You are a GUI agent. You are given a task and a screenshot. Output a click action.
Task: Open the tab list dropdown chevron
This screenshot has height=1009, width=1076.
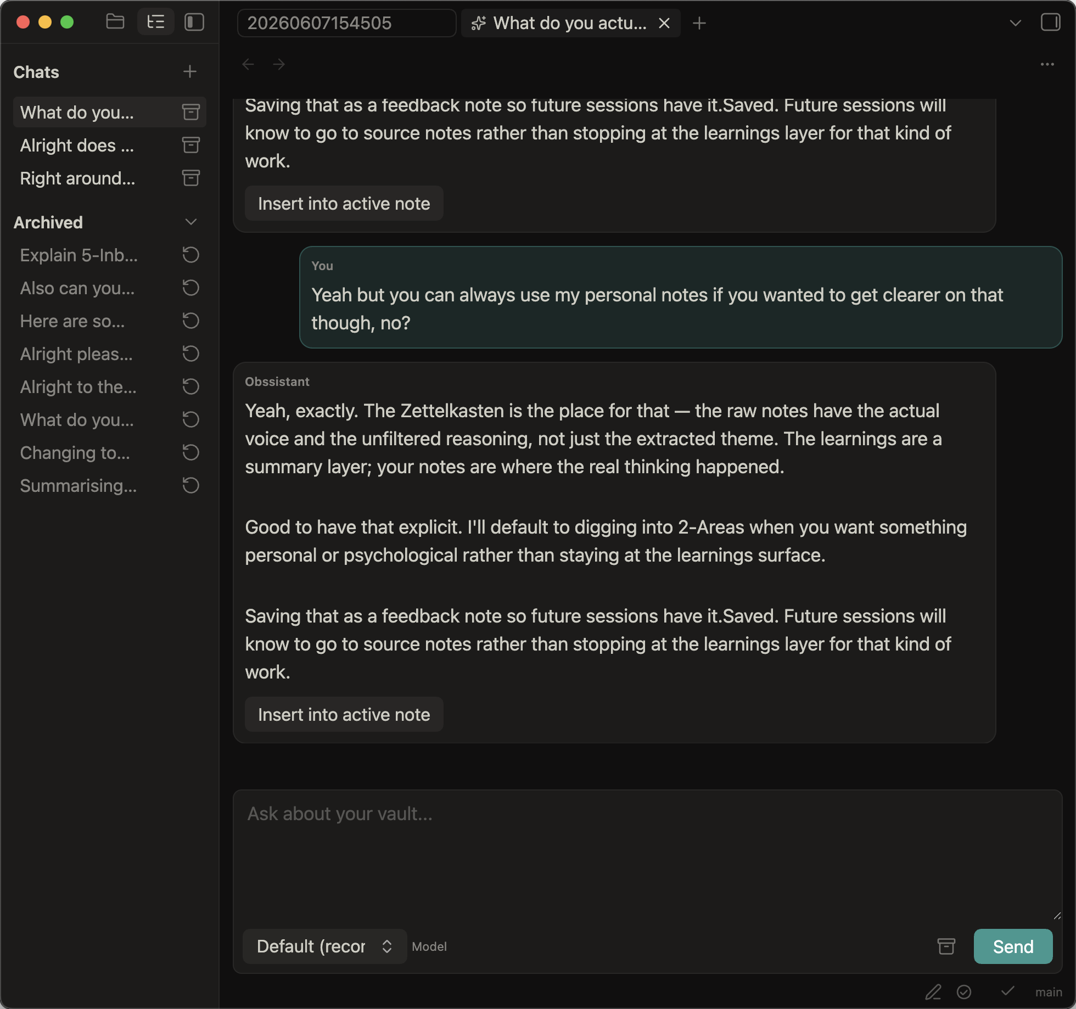point(1015,23)
